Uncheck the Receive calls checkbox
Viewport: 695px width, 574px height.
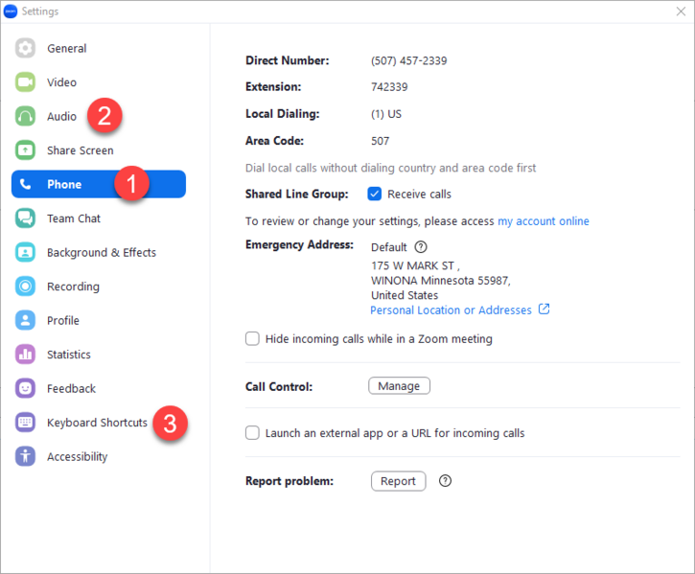pyautogui.click(x=375, y=195)
